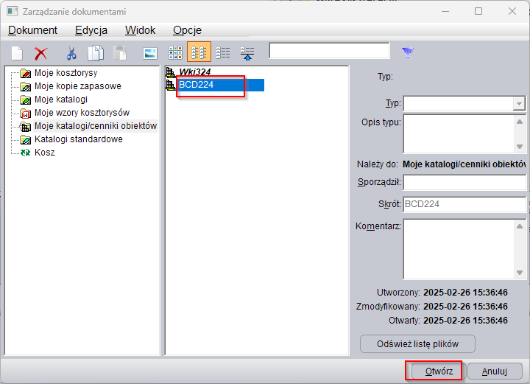Select Moje kosztorysy in the tree

66,73
